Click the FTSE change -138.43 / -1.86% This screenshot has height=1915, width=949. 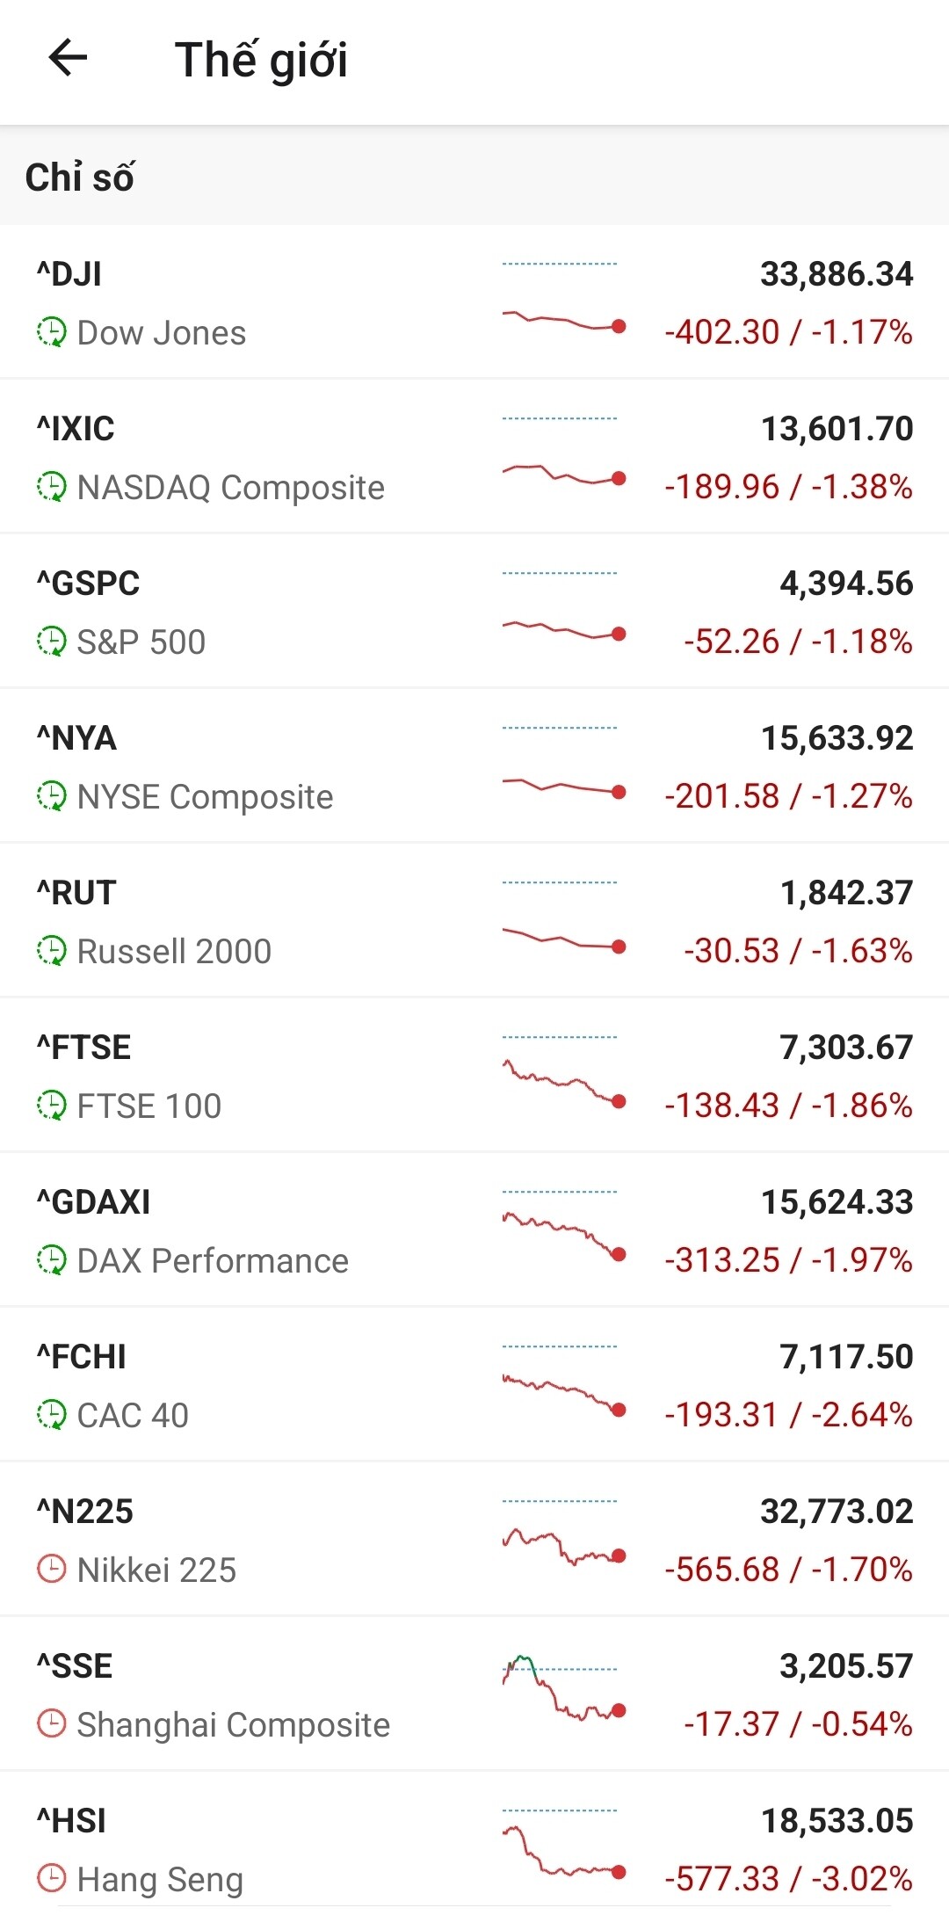click(x=788, y=1106)
